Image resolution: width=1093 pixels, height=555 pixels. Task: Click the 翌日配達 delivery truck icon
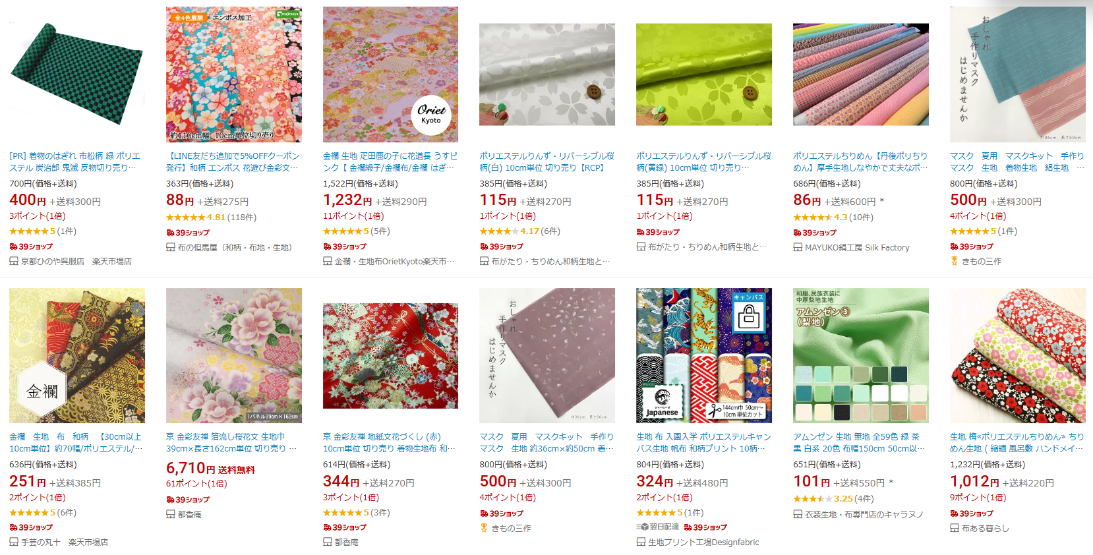tap(642, 527)
